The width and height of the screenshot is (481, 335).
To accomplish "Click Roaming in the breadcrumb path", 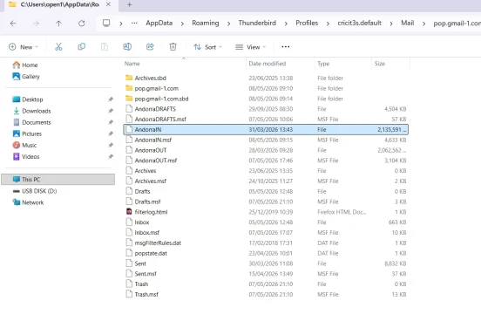I will coord(206,23).
